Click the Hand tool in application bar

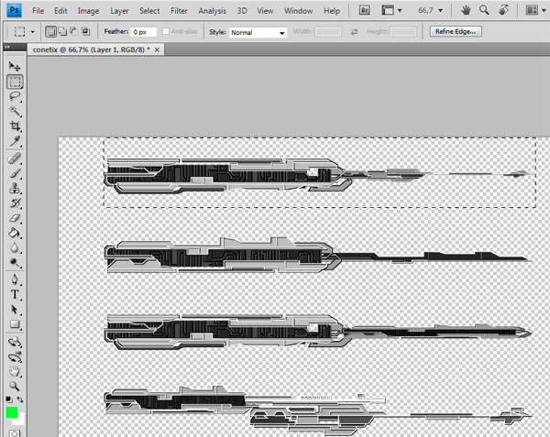coord(466,10)
